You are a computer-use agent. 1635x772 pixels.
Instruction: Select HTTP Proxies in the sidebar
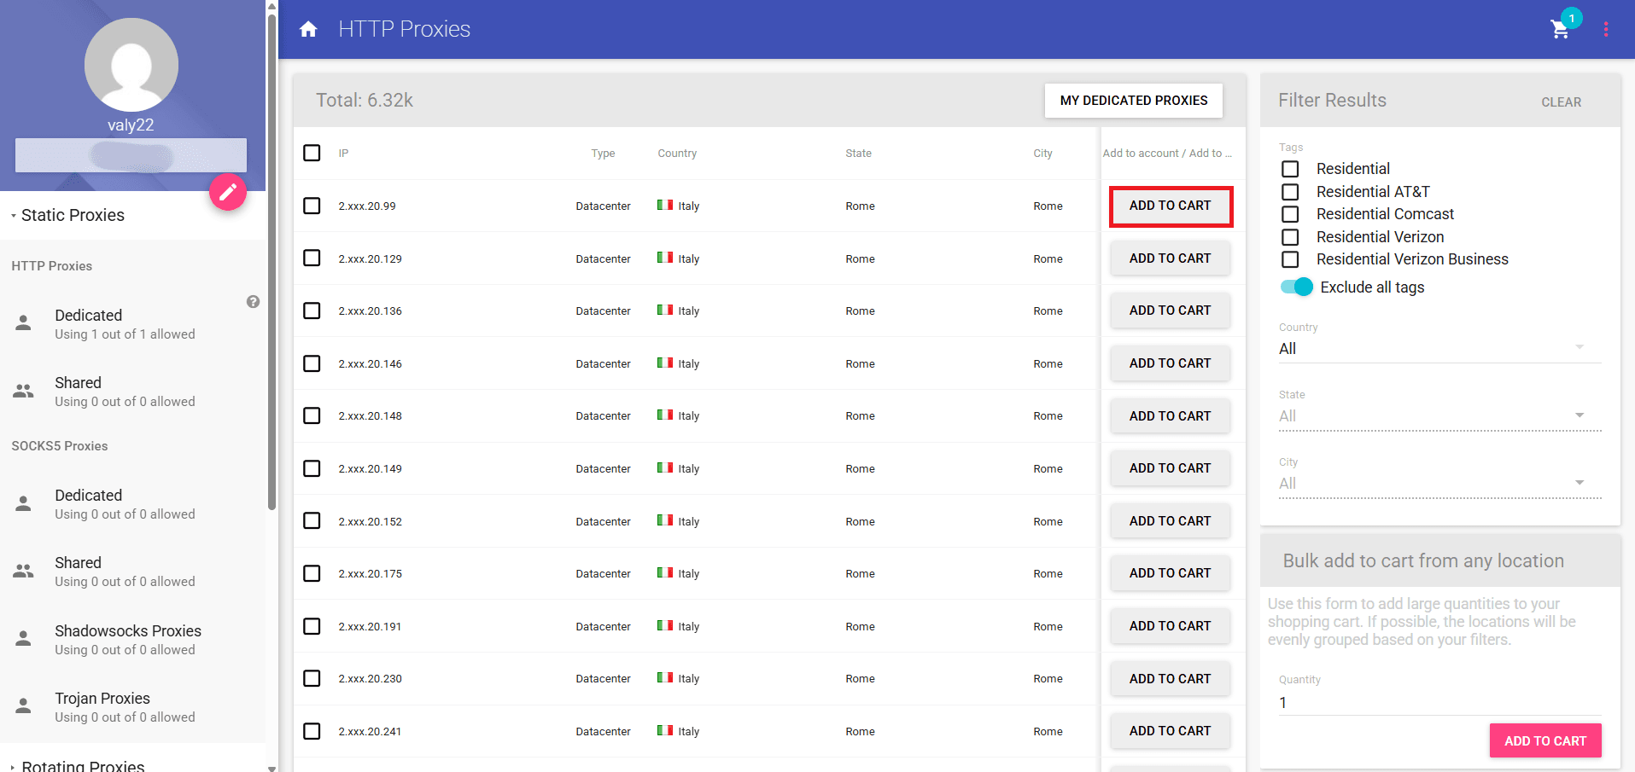coord(51,265)
